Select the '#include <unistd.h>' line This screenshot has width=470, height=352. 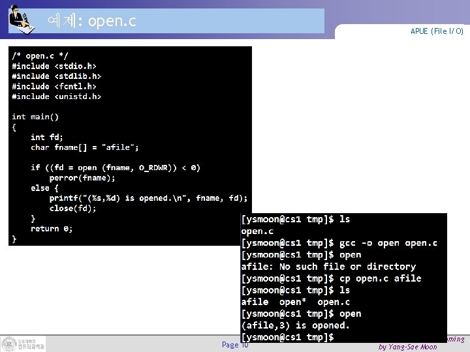[56, 96]
